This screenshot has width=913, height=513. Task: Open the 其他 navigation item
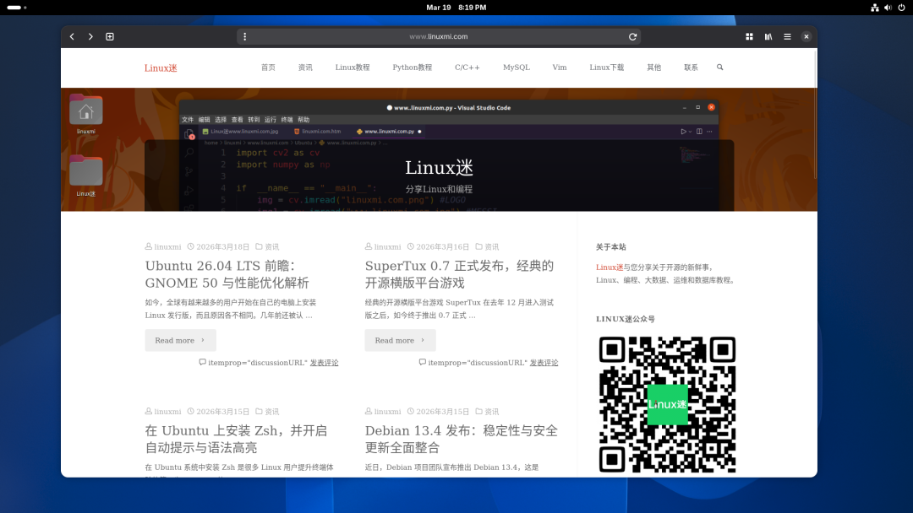coord(653,67)
